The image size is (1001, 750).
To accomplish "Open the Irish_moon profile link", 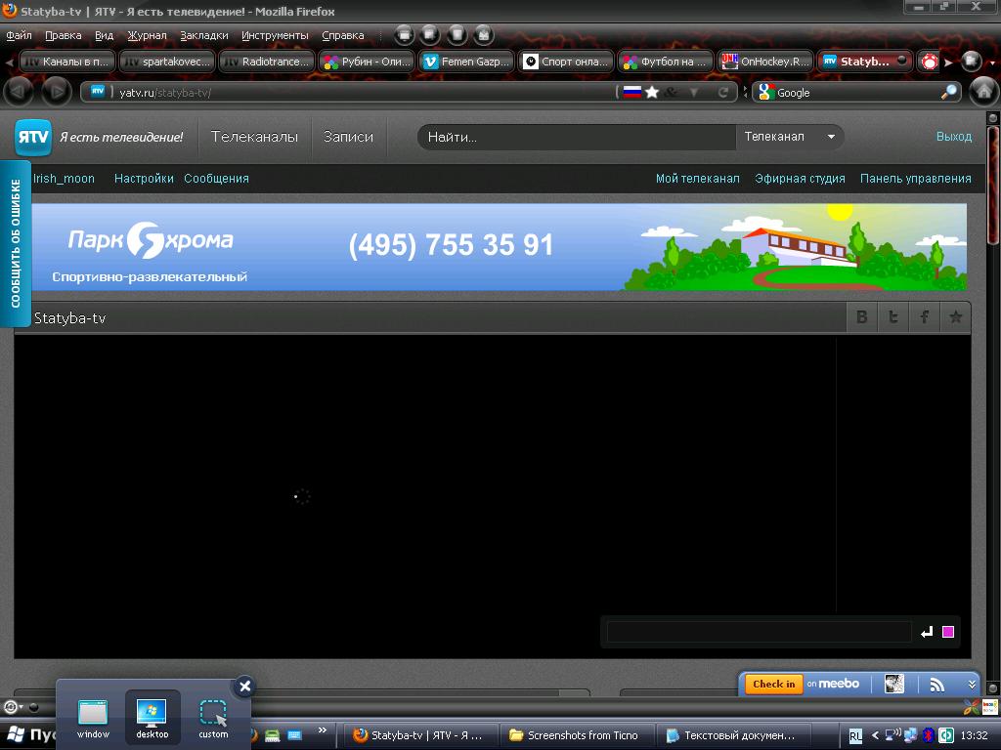I will (x=64, y=179).
